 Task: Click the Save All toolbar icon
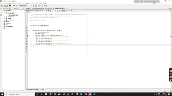coord(10,6)
